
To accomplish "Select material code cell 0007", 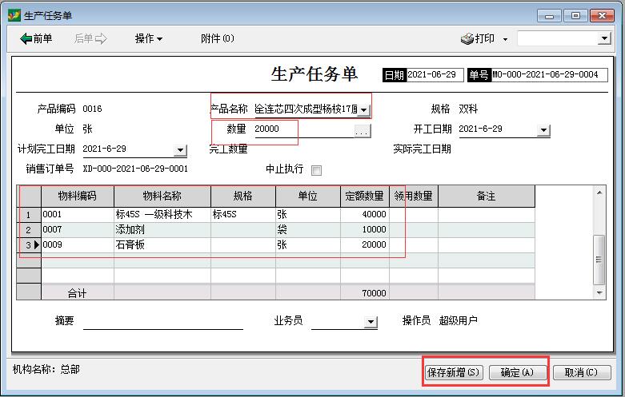I will point(78,230).
